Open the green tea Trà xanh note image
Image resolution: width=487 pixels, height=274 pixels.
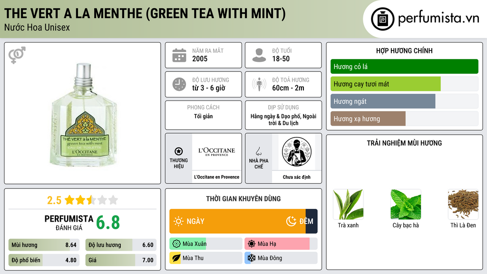click(348, 205)
